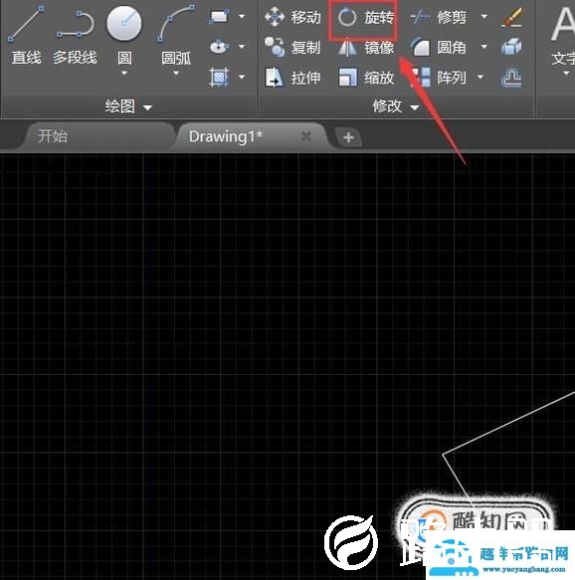The width and height of the screenshot is (575, 580).
Task: Click the 旋转 rotate command
Action: coord(365,17)
